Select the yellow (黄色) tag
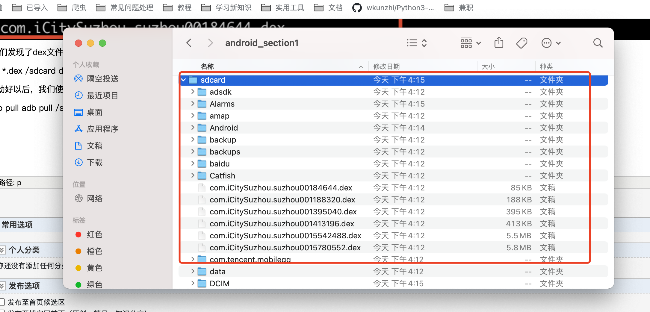Screen dimensions: 650x312 pyautogui.click(x=88, y=268)
